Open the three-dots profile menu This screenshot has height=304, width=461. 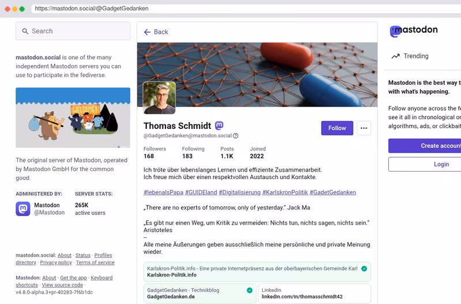coord(364,128)
